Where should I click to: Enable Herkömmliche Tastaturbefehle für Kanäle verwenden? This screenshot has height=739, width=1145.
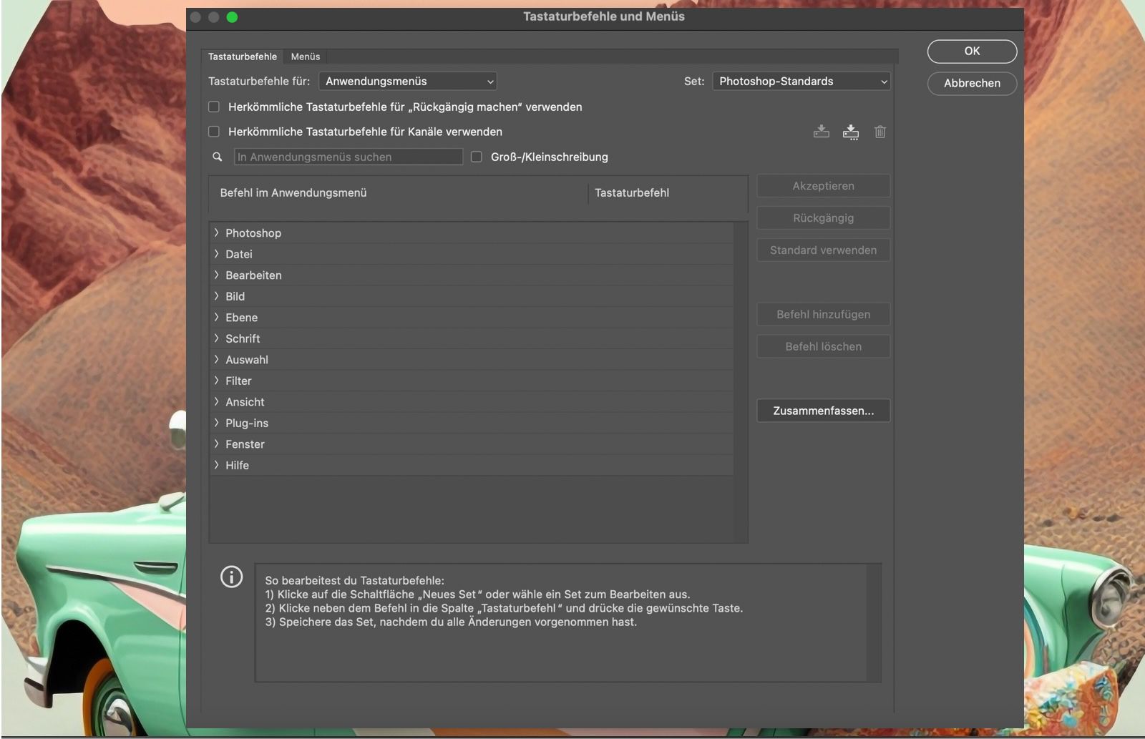click(213, 131)
